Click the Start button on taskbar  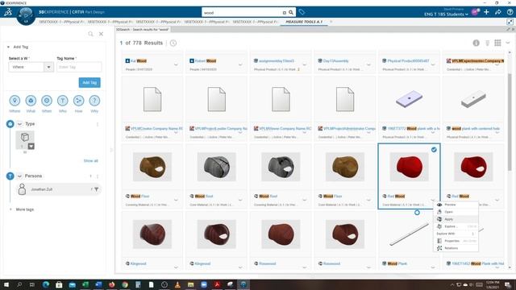6,284
